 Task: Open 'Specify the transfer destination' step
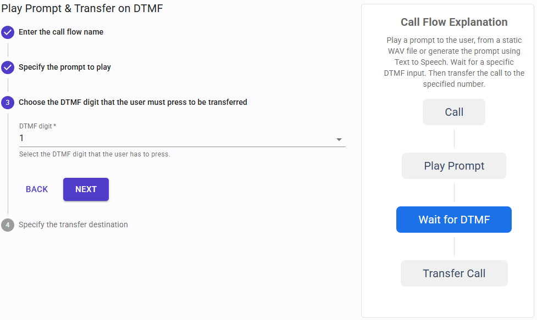tap(73, 224)
